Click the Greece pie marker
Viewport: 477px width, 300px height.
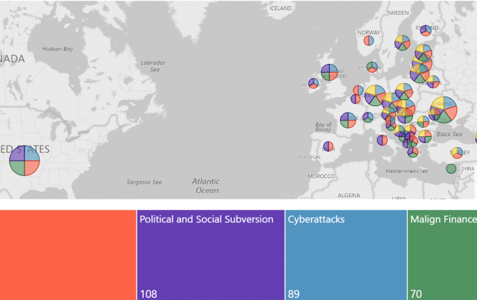(x=413, y=152)
